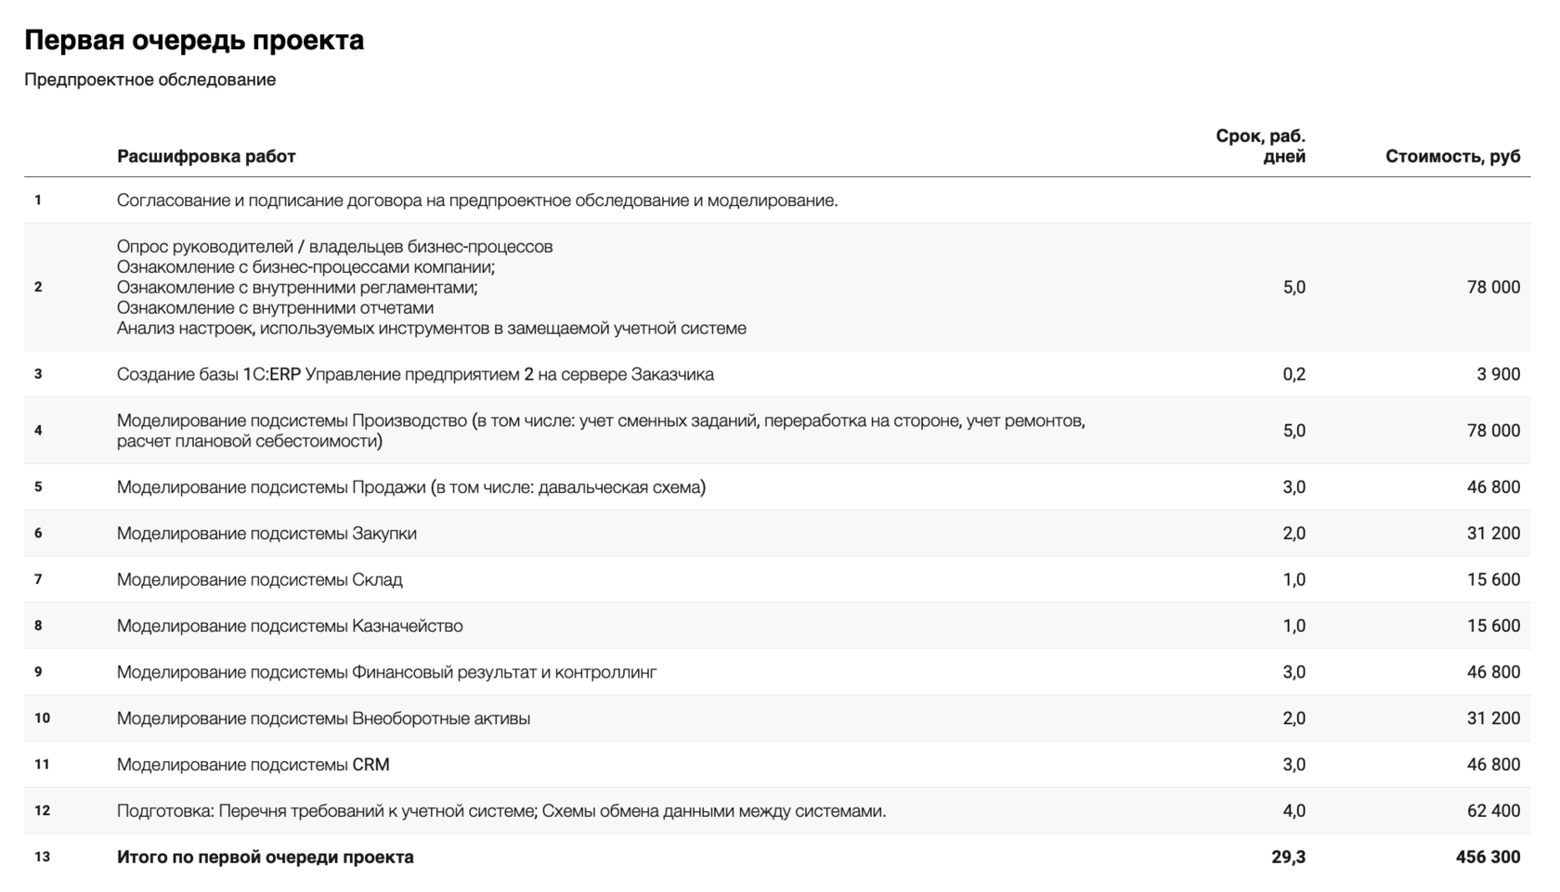
Task: Click the total cost 456 300
Action: pyautogui.click(x=1488, y=857)
